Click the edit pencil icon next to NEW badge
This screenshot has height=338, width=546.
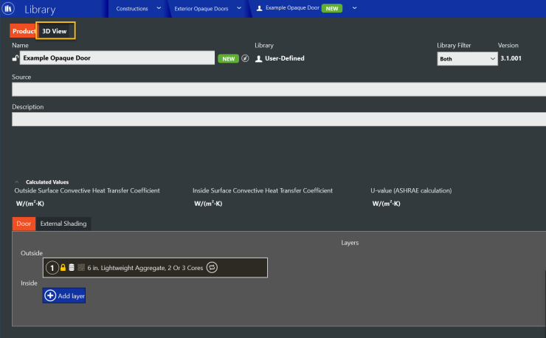[245, 58]
